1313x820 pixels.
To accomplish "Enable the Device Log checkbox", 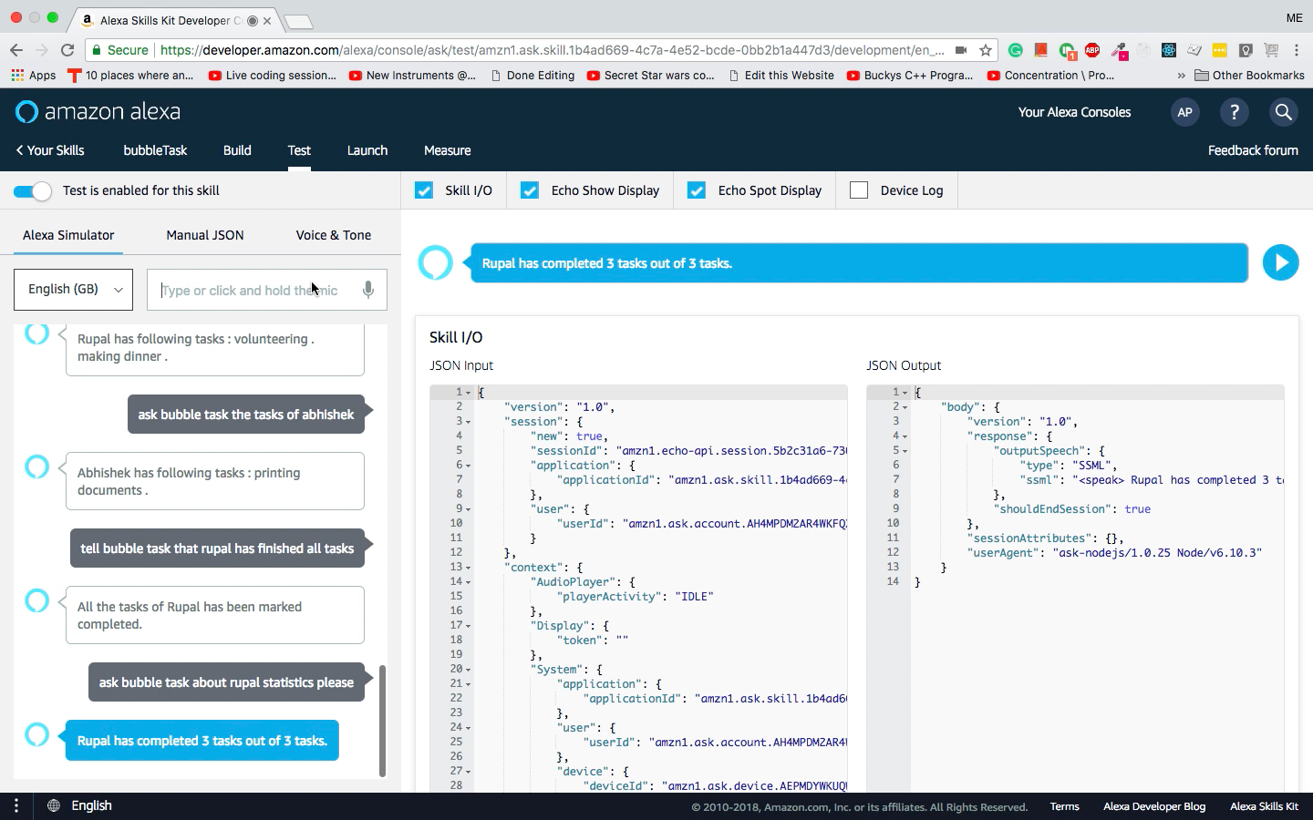I will pos(859,190).
